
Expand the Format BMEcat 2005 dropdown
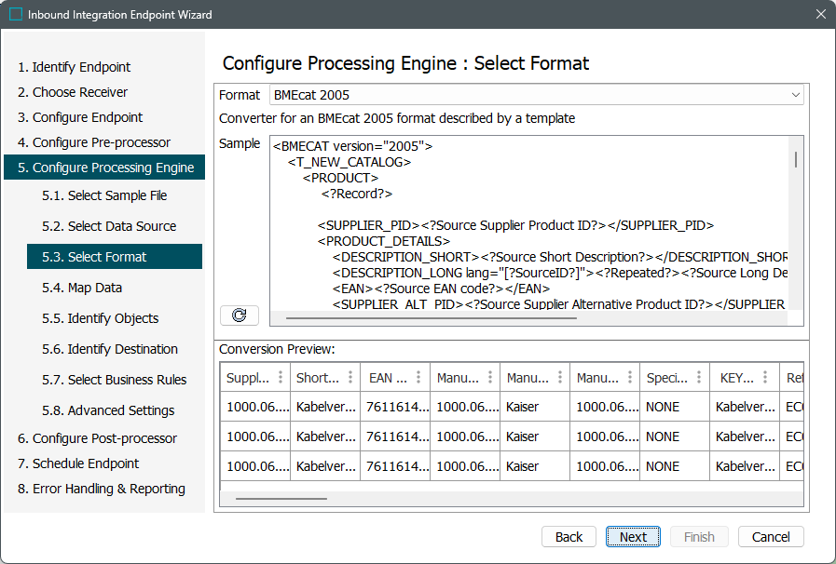(795, 95)
